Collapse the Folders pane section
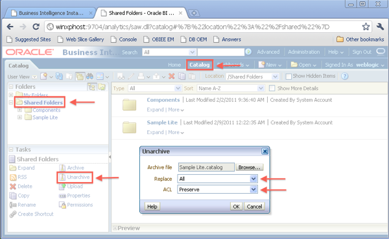The width and height of the screenshot is (389, 239). [11, 87]
